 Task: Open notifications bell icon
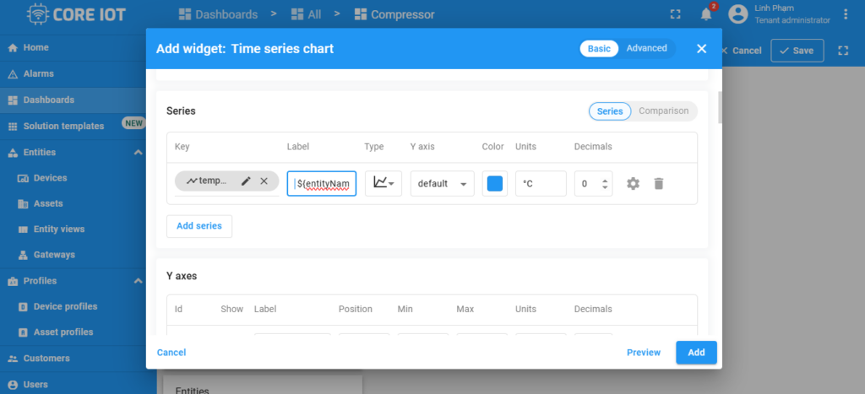coord(706,14)
